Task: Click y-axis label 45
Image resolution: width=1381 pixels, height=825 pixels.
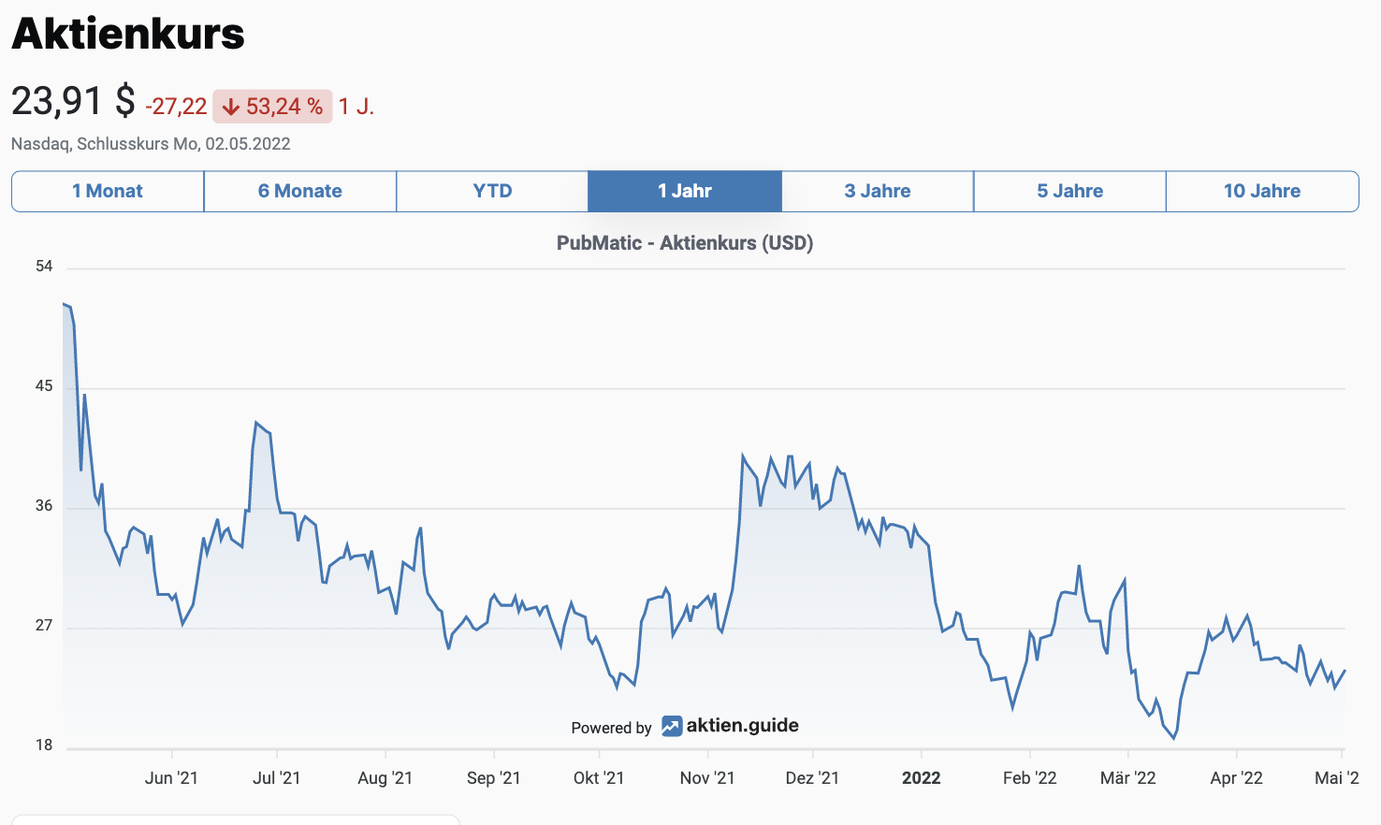Action: [44, 386]
